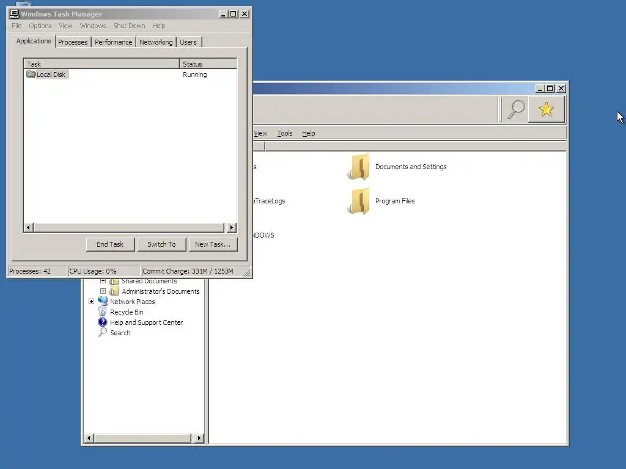
Task: Open the Windows menu in Task Manager
Action: coord(93,26)
